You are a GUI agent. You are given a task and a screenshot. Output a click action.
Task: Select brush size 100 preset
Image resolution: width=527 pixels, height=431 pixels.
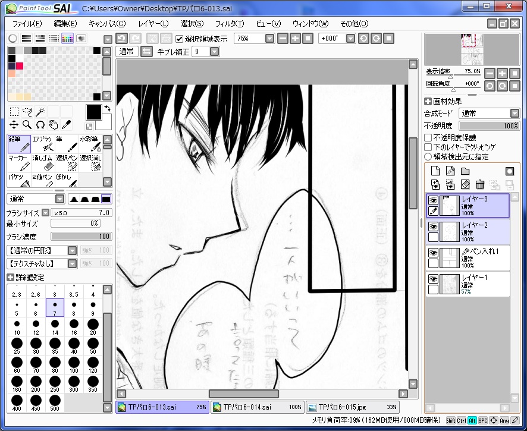click(x=74, y=365)
